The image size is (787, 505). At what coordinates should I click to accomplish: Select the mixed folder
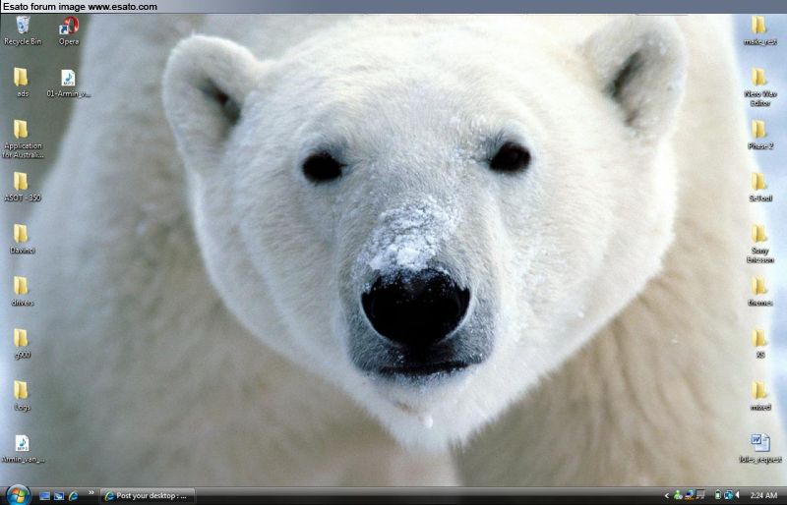tap(759, 396)
